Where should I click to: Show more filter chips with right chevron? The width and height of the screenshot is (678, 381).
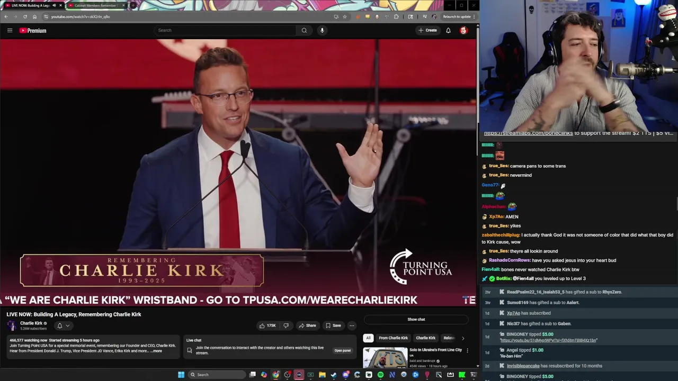point(463,338)
